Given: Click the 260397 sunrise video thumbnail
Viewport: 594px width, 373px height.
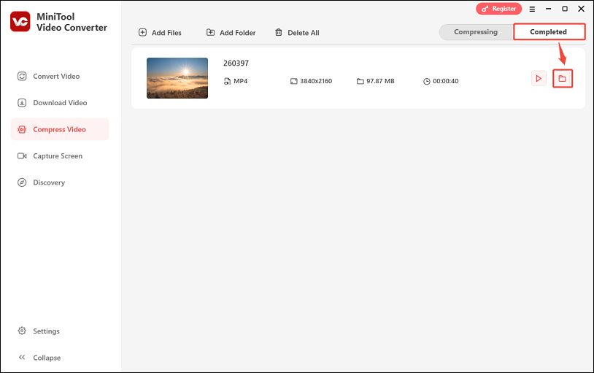Looking at the screenshot, I should point(177,78).
